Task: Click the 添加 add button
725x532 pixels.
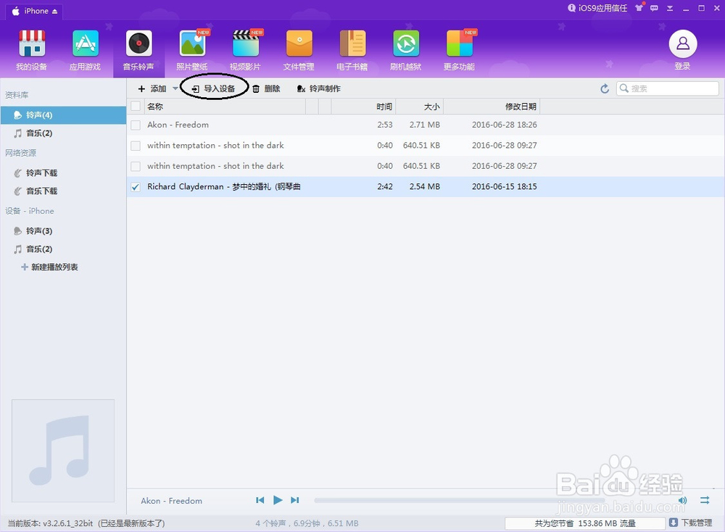Action: [152, 88]
